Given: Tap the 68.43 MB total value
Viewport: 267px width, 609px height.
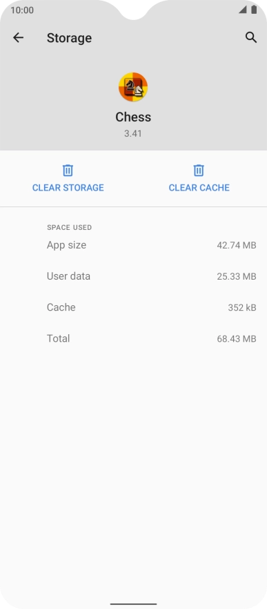Looking at the screenshot, I should pyautogui.click(x=237, y=338).
